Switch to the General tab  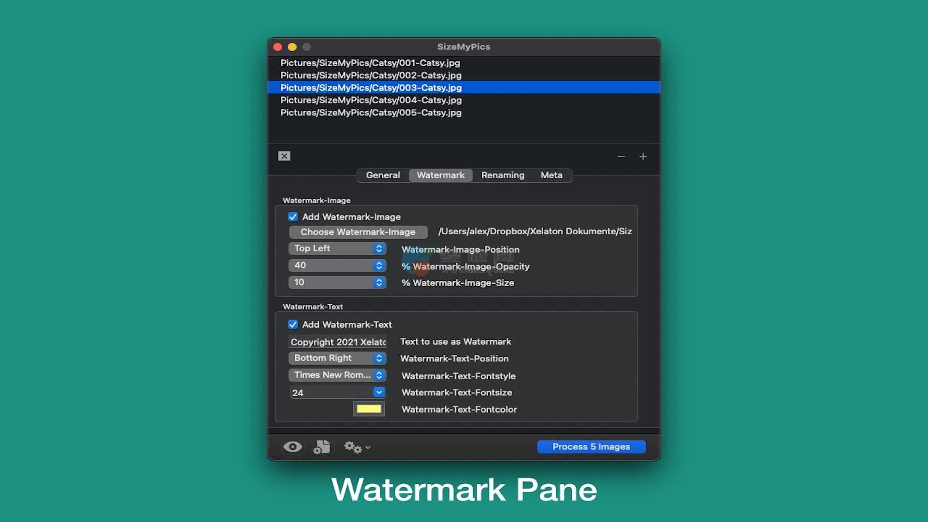pyautogui.click(x=383, y=175)
